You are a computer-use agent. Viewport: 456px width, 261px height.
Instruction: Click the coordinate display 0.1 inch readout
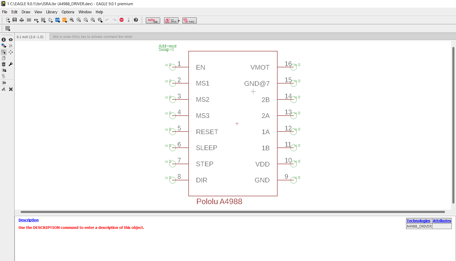pyautogui.click(x=30, y=37)
